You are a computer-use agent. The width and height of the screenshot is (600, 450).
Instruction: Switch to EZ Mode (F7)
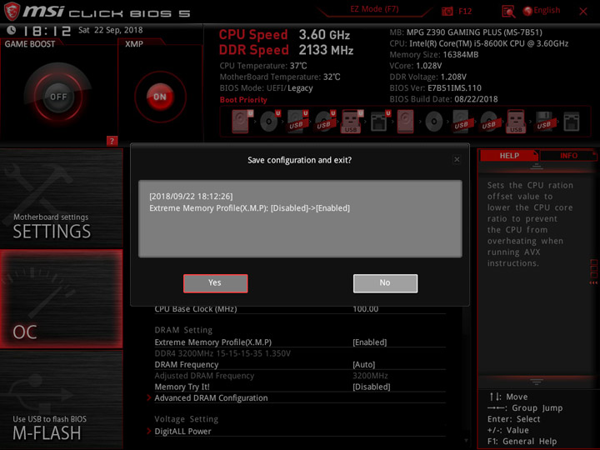(x=374, y=9)
